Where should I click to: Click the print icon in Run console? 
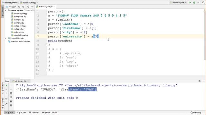(x=11, y=101)
